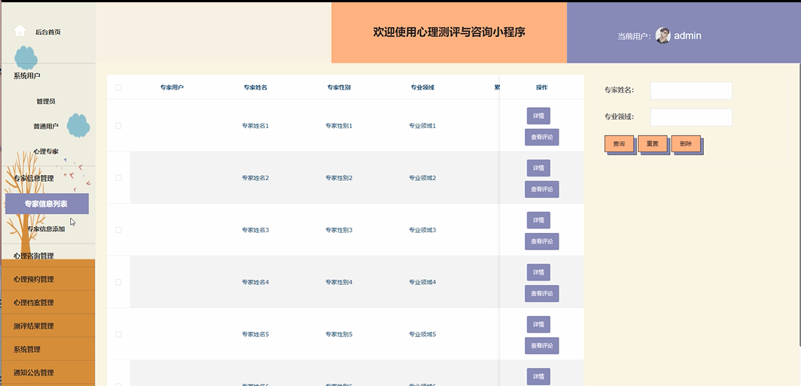Focus the 专家姓名 search input field
Image resolution: width=801 pixels, height=386 pixels.
coord(691,90)
